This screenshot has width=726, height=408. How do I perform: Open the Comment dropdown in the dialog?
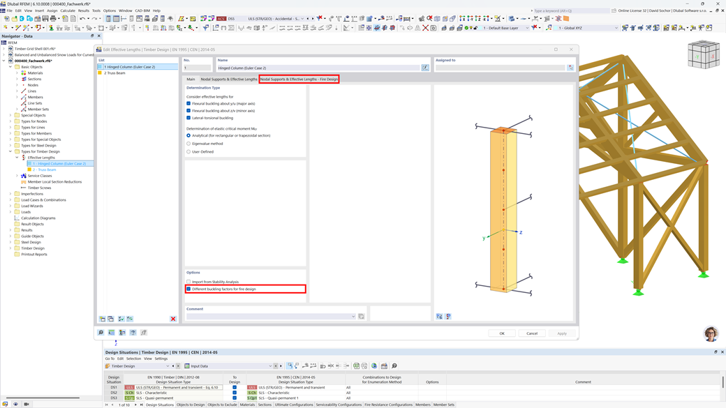(353, 316)
